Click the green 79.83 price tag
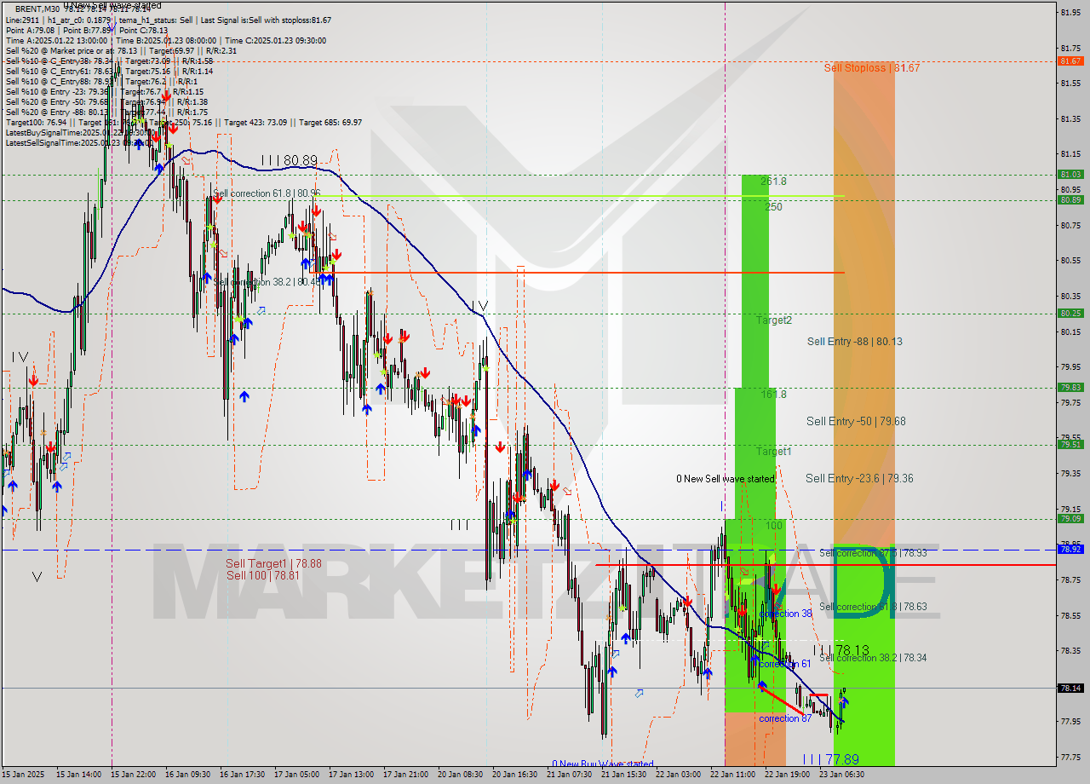Image resolution: width=1090 pixels, height=784 pixels. pyautogui.click(x=1070, y=388)
